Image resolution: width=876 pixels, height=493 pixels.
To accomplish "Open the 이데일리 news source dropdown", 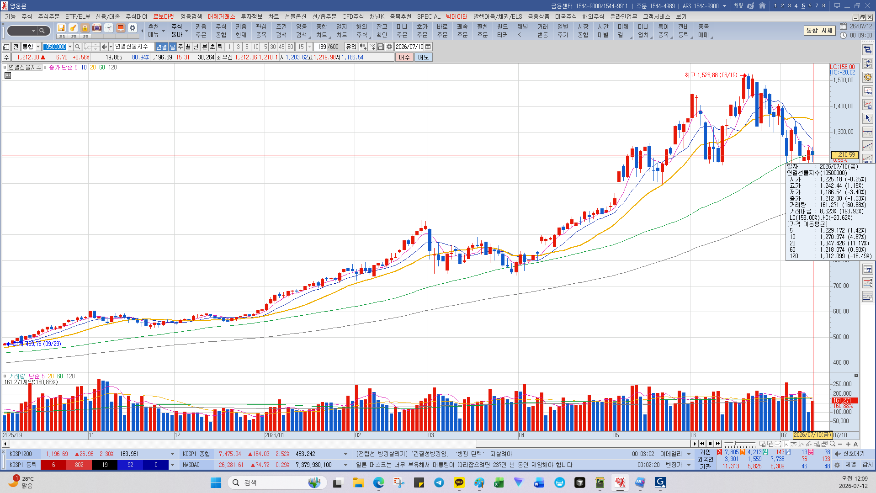I will pos(689,454).
